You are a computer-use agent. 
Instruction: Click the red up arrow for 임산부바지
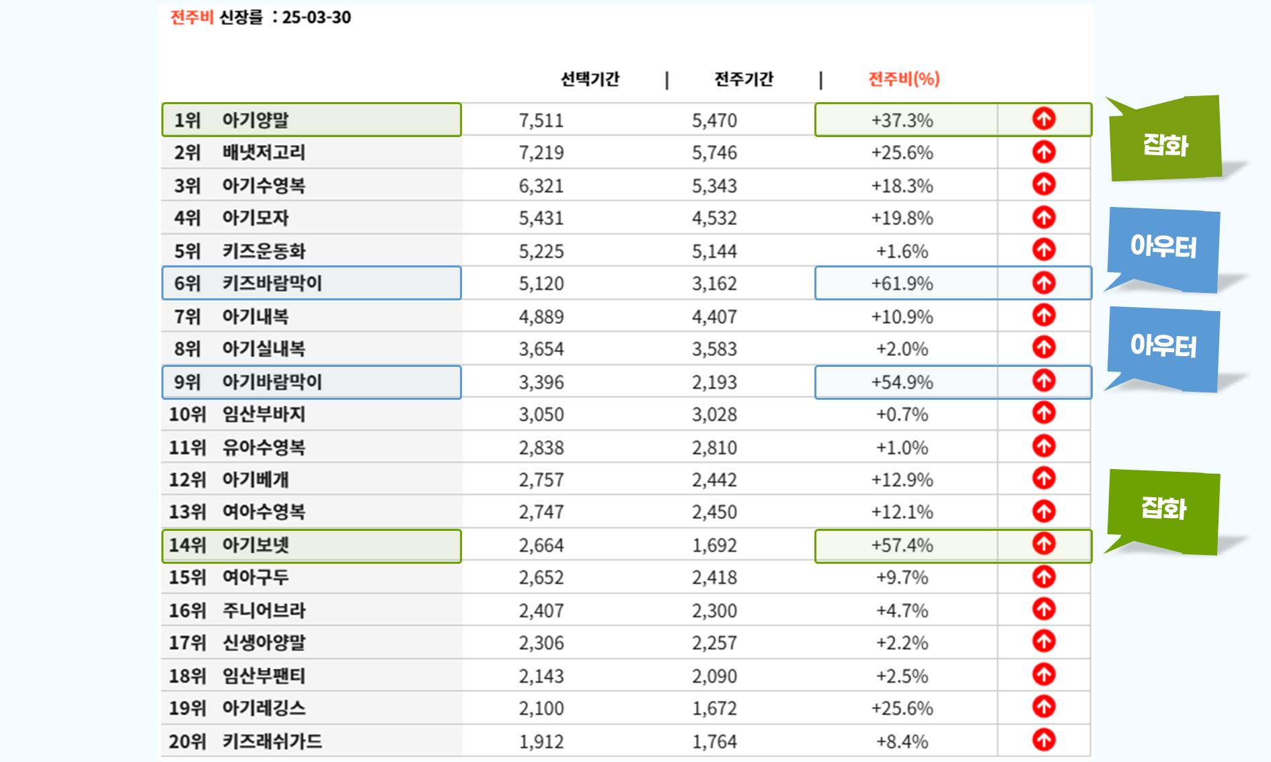pyautogui.click(x=1043, y=413)
